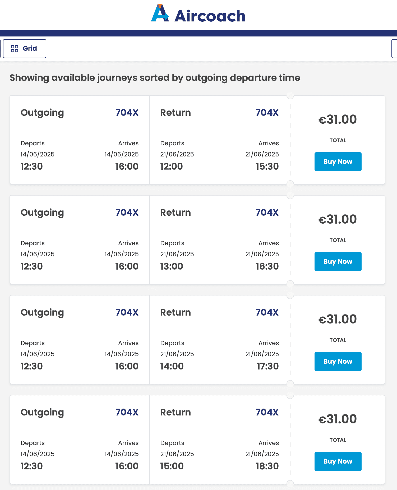Buy the journey returning at 15:00
The image size is (397, 490).
pos(338,461)
